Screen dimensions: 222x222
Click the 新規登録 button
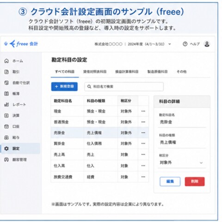click(x=64, y=86)
